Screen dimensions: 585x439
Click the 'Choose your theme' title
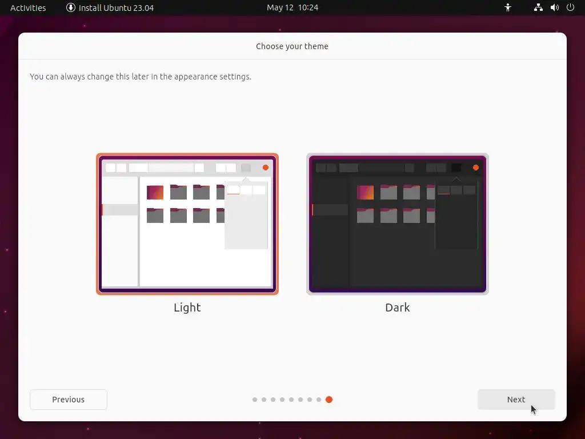[x=292, y=46]
